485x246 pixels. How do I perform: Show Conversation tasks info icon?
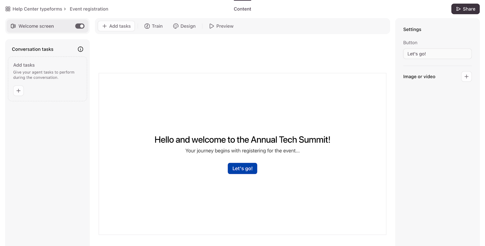tap(80, 49)
